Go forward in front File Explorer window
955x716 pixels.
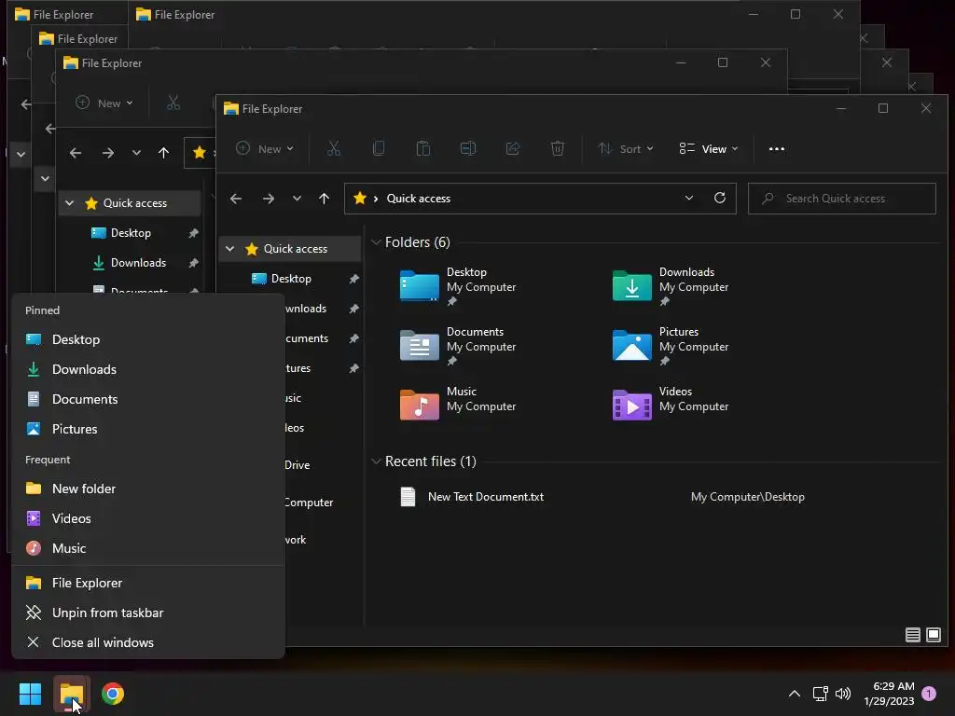268,199
